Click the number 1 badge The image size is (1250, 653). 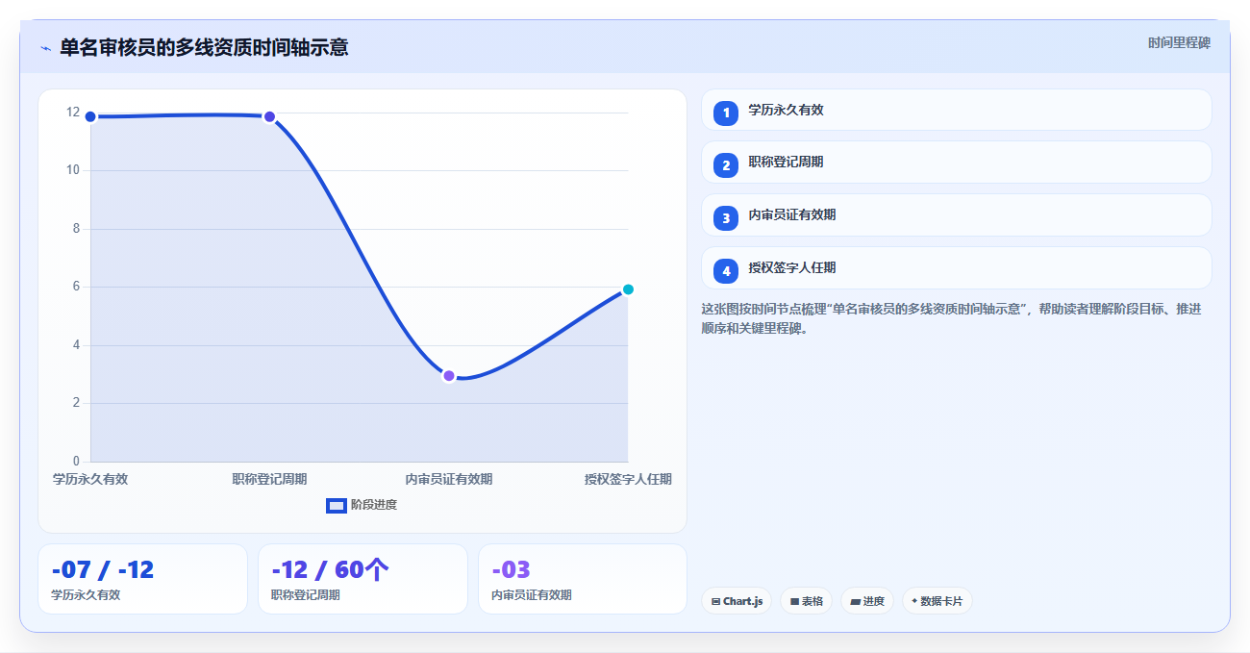click(726, 113)
